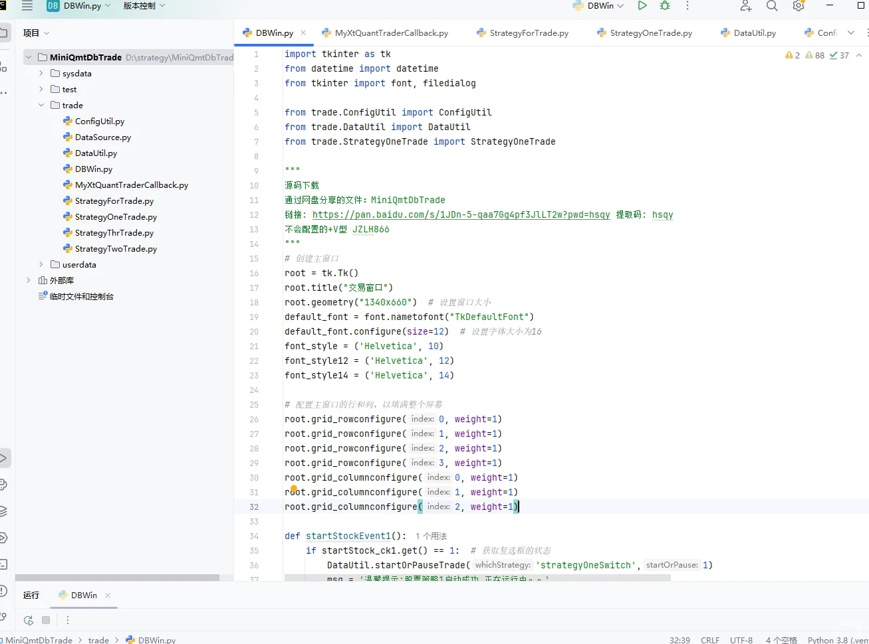Viewport: 869px width, 644px height.
Task: Click the project panel horizontal scrollbar
Action: [x=118, y=578]
